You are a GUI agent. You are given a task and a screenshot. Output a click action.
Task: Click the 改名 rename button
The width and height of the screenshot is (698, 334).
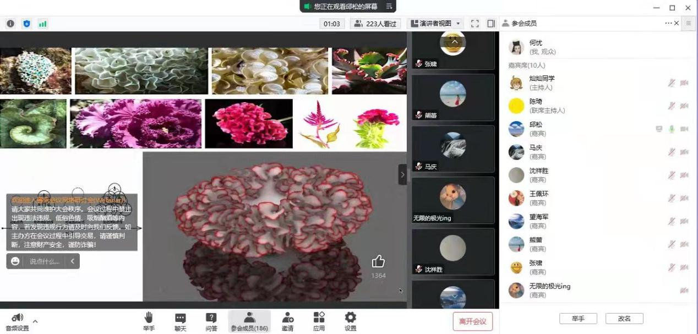coord(624,319)
